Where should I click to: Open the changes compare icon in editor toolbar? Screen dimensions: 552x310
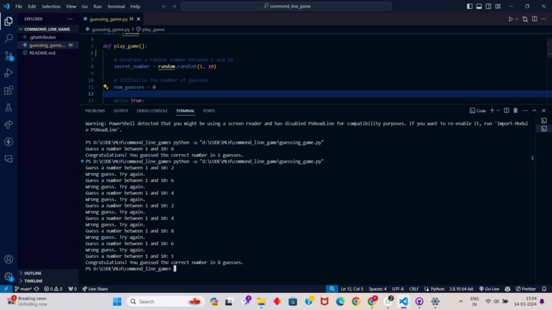point(525,19)
